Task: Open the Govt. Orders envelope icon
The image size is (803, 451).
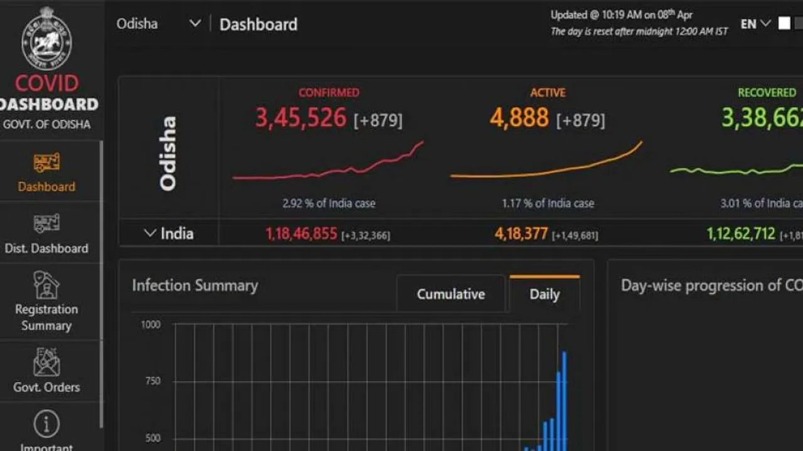Action: pyautogui.click(x=46, y=363)
